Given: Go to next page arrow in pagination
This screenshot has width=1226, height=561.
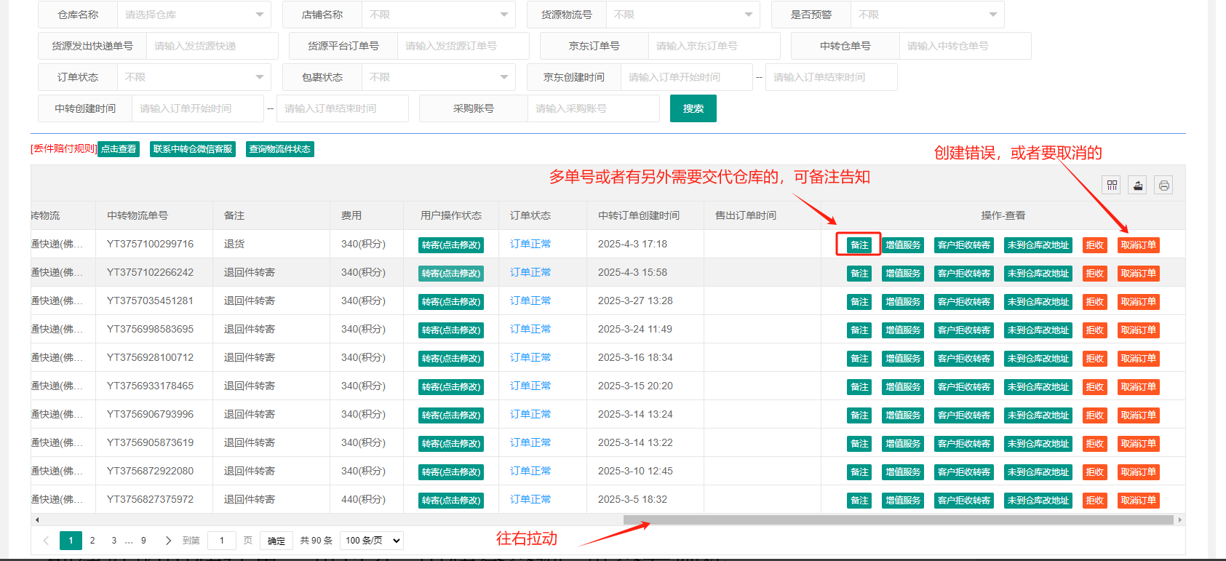Looking at the screenshot, I should tap(168, 541).
